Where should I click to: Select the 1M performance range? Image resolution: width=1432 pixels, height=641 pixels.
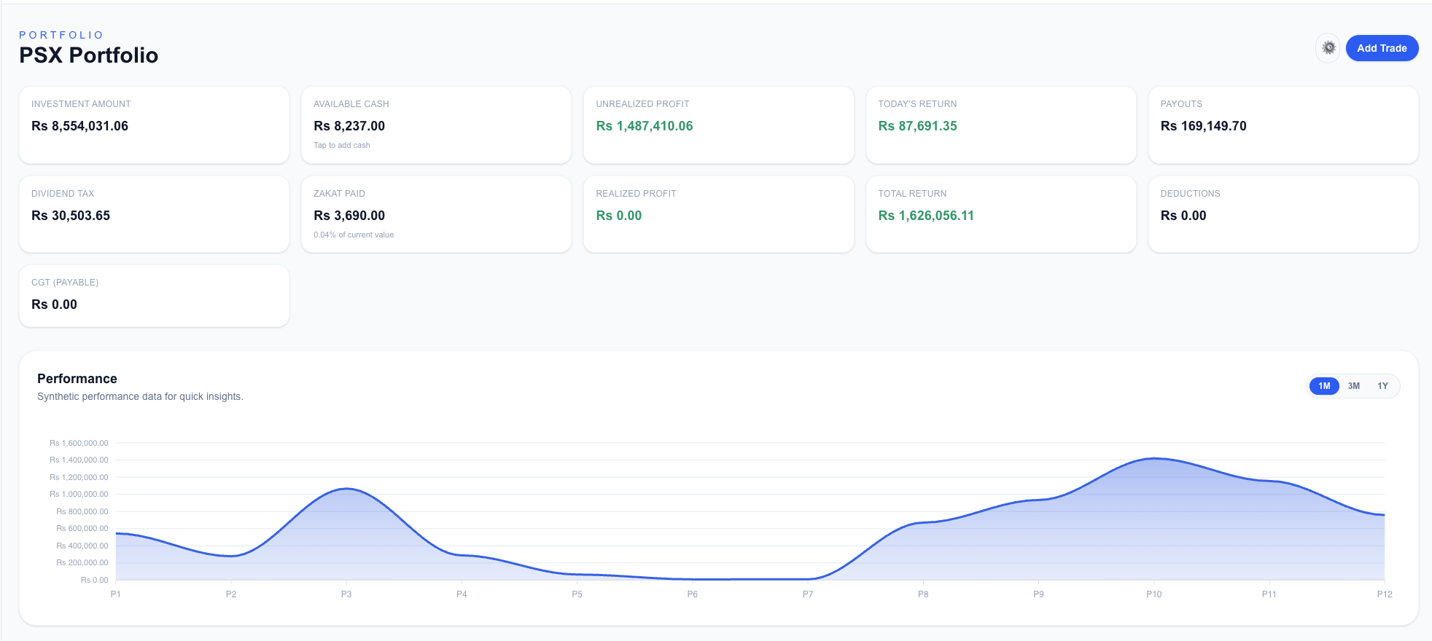coord(1323,386)
